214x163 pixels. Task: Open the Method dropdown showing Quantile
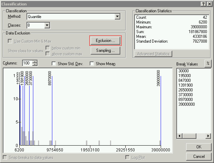117,16
